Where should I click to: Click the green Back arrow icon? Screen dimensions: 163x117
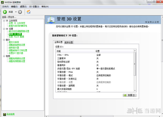[5, 12]
